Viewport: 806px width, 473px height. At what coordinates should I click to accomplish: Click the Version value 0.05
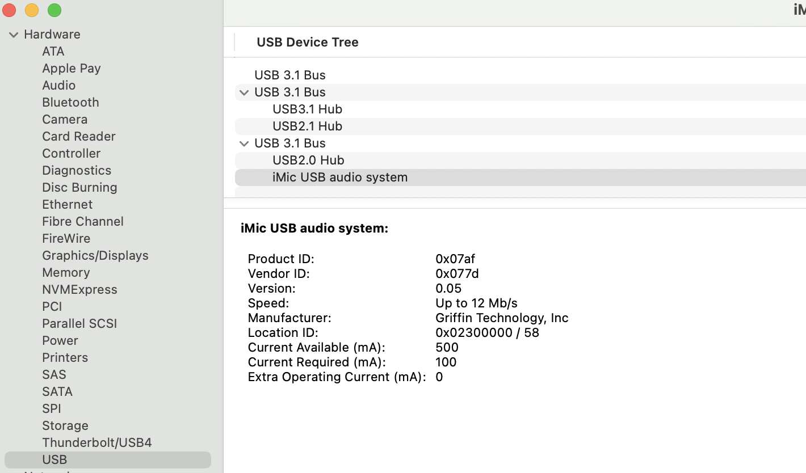(x=448, y=288)
